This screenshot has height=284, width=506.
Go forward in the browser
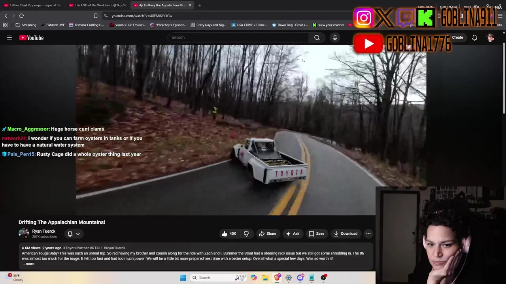click(x=13, y=16)
